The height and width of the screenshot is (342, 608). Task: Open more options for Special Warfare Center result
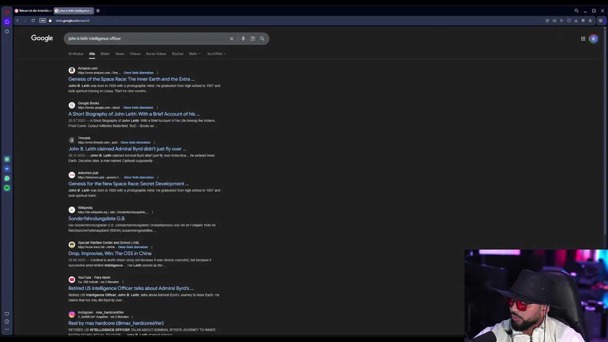coord(152,247)
